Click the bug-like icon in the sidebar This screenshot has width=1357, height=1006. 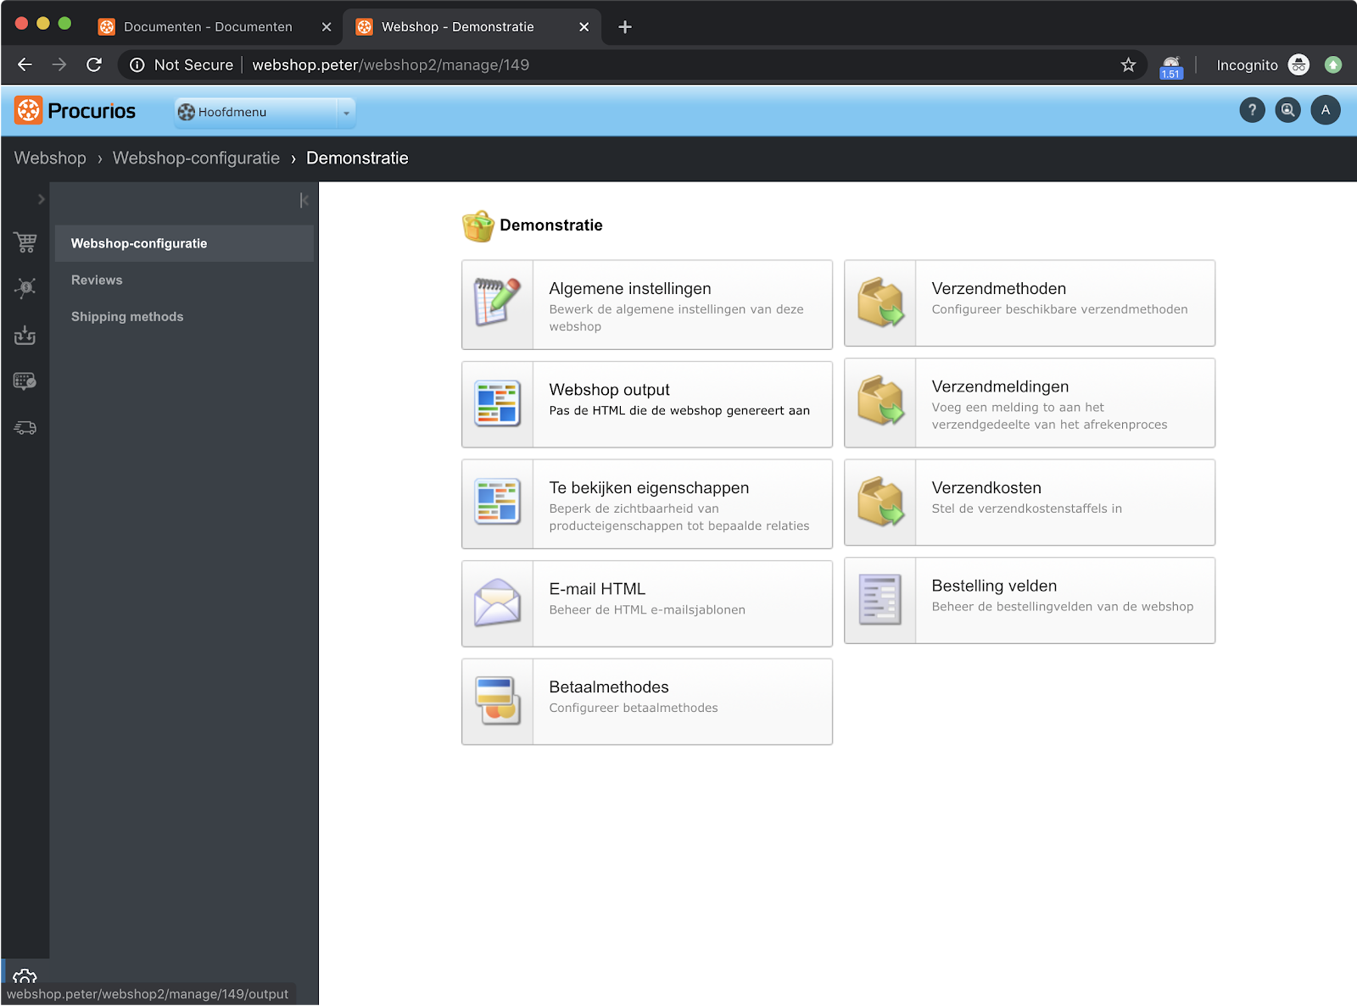25,288
